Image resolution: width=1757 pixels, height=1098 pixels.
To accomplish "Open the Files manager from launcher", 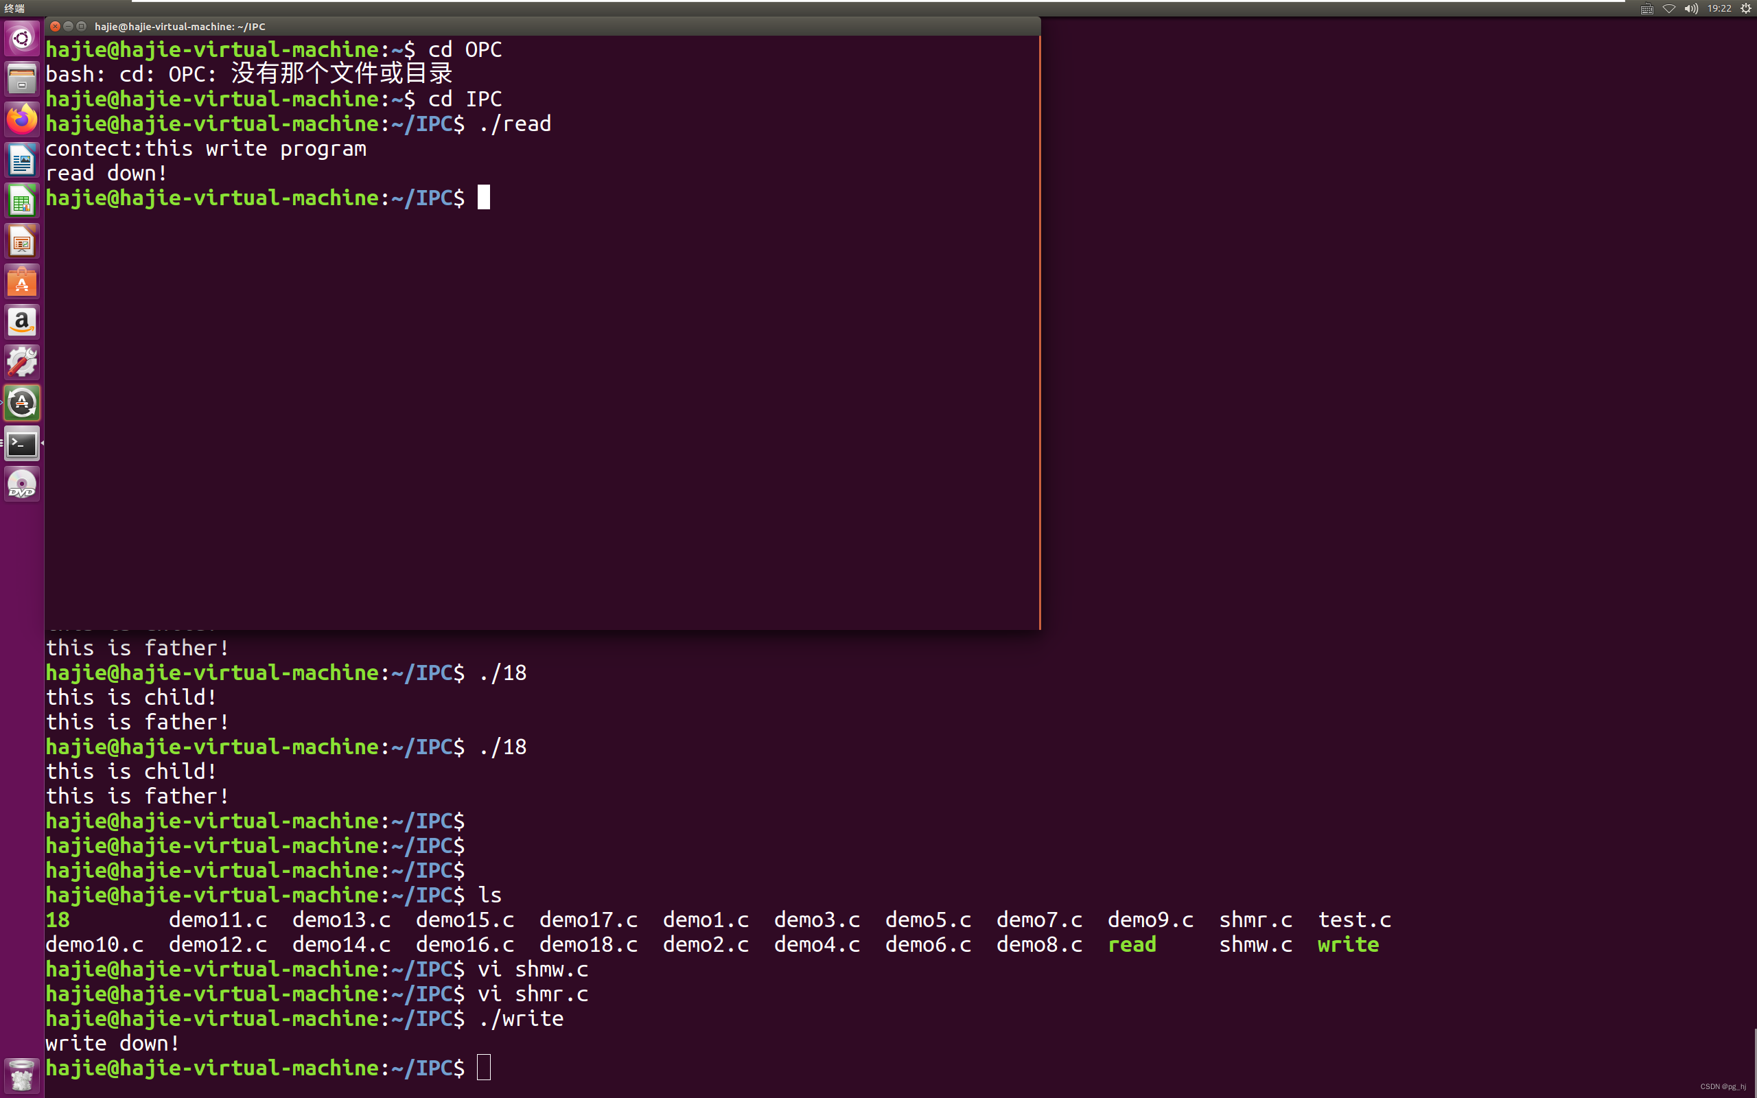I will click(22, 78).
